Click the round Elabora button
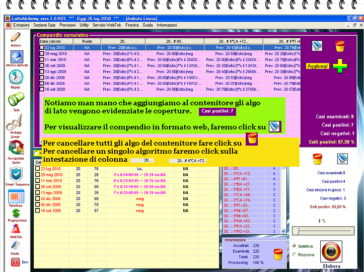Viewport: 364px width, 272px height. [x=331, y=251]
